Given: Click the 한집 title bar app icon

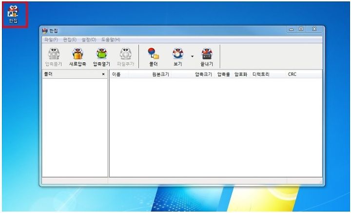Looking at the screenshot, I should [x=45, y=31].
